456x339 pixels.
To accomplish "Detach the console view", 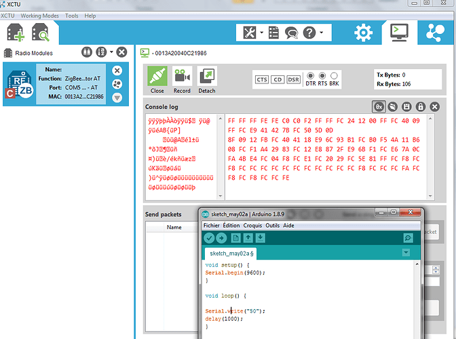I will coord(207,80).
